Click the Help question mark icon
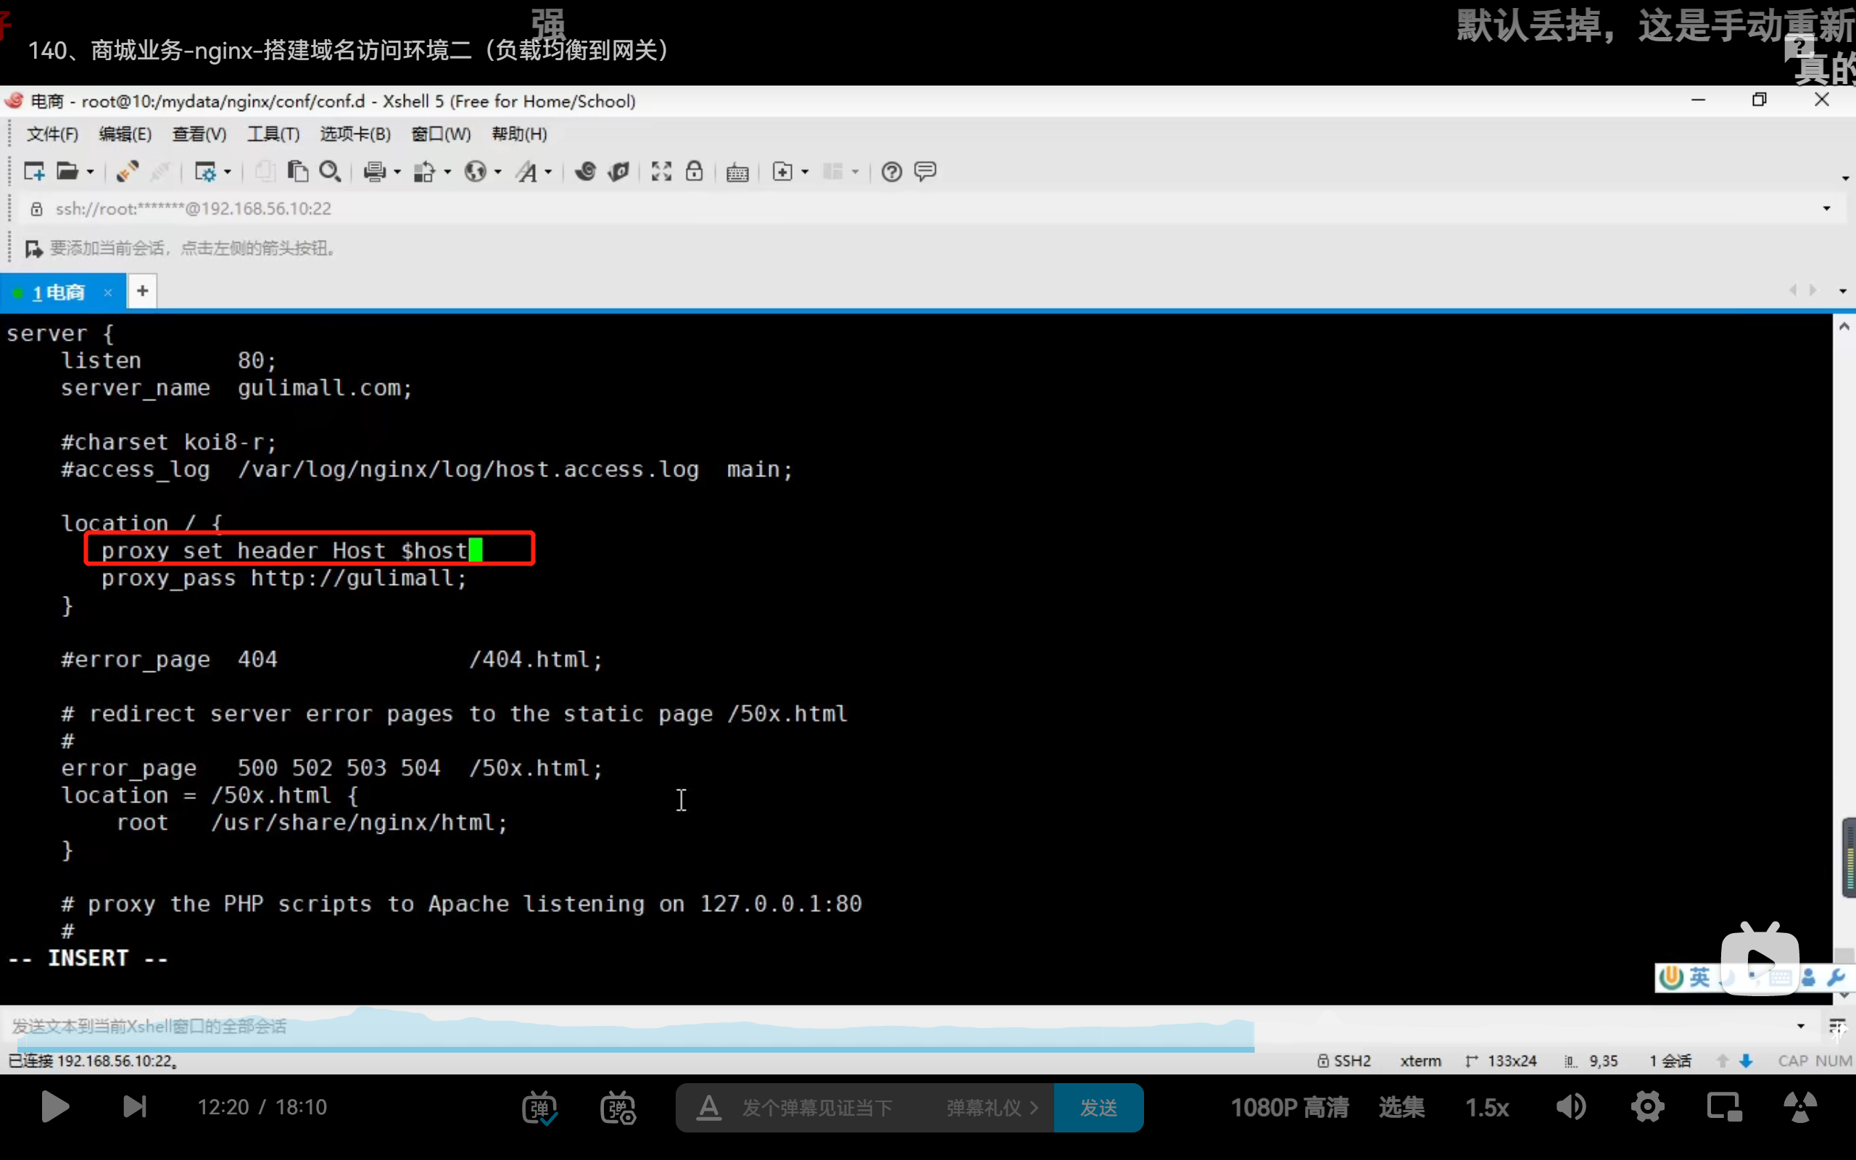 tap(891, 171)
